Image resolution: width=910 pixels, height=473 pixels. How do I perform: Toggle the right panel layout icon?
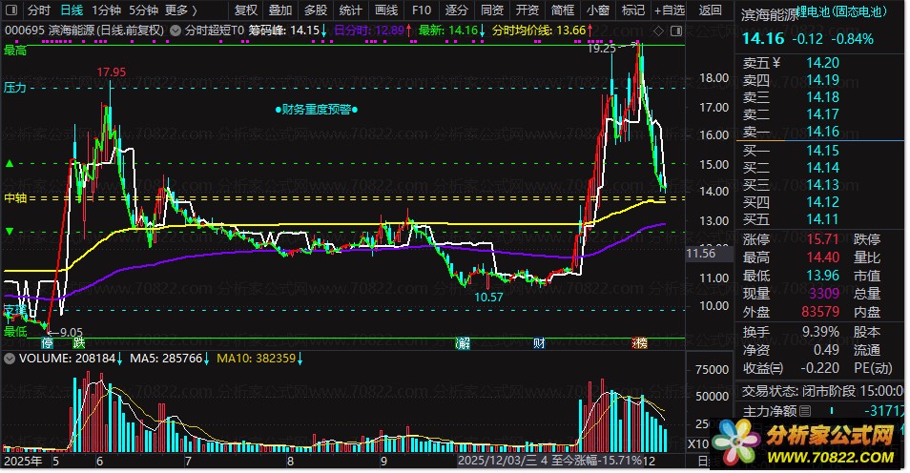[x=676, y=31]
